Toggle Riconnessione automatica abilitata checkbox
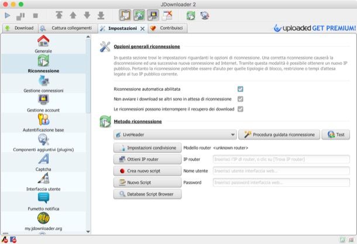The height and width of the screenshot is (244, 357). pyautogui.click(x=240, y=89)
